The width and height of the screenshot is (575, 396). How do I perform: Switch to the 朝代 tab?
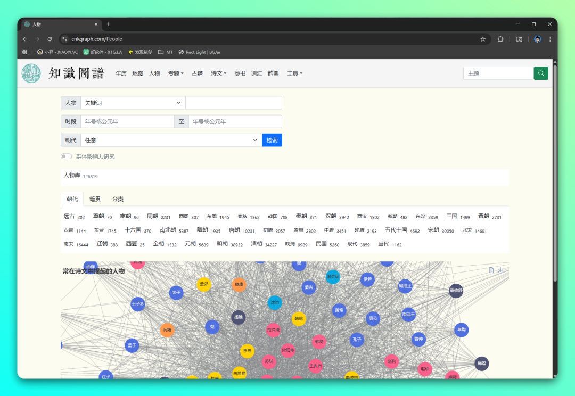pyautogui.click(x=72, y=199)
